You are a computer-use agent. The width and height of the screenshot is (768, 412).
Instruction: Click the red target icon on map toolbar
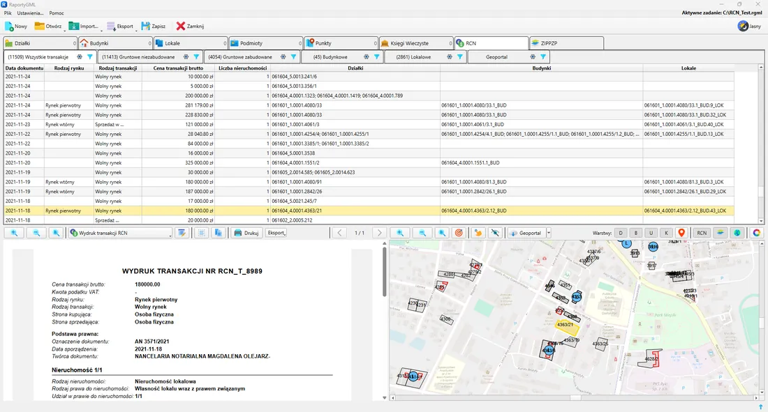(x=459, y=233)
